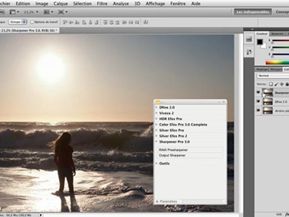Image resolution: width=289 pixels, height=217 pixels.
Task: Switch to the Nuancier tab
Action: click(x=277, y=34)
